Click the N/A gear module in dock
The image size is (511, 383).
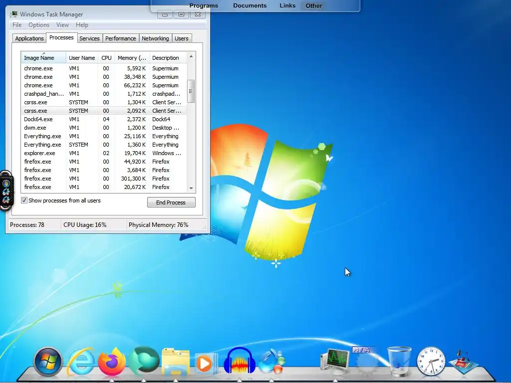point(367,361)
